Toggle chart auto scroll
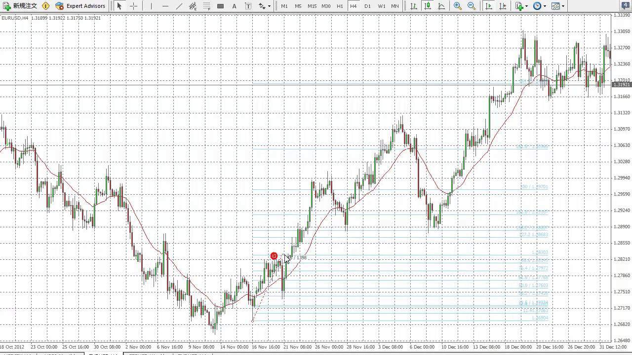The image size is (632, 355). [x=489, y=6]
